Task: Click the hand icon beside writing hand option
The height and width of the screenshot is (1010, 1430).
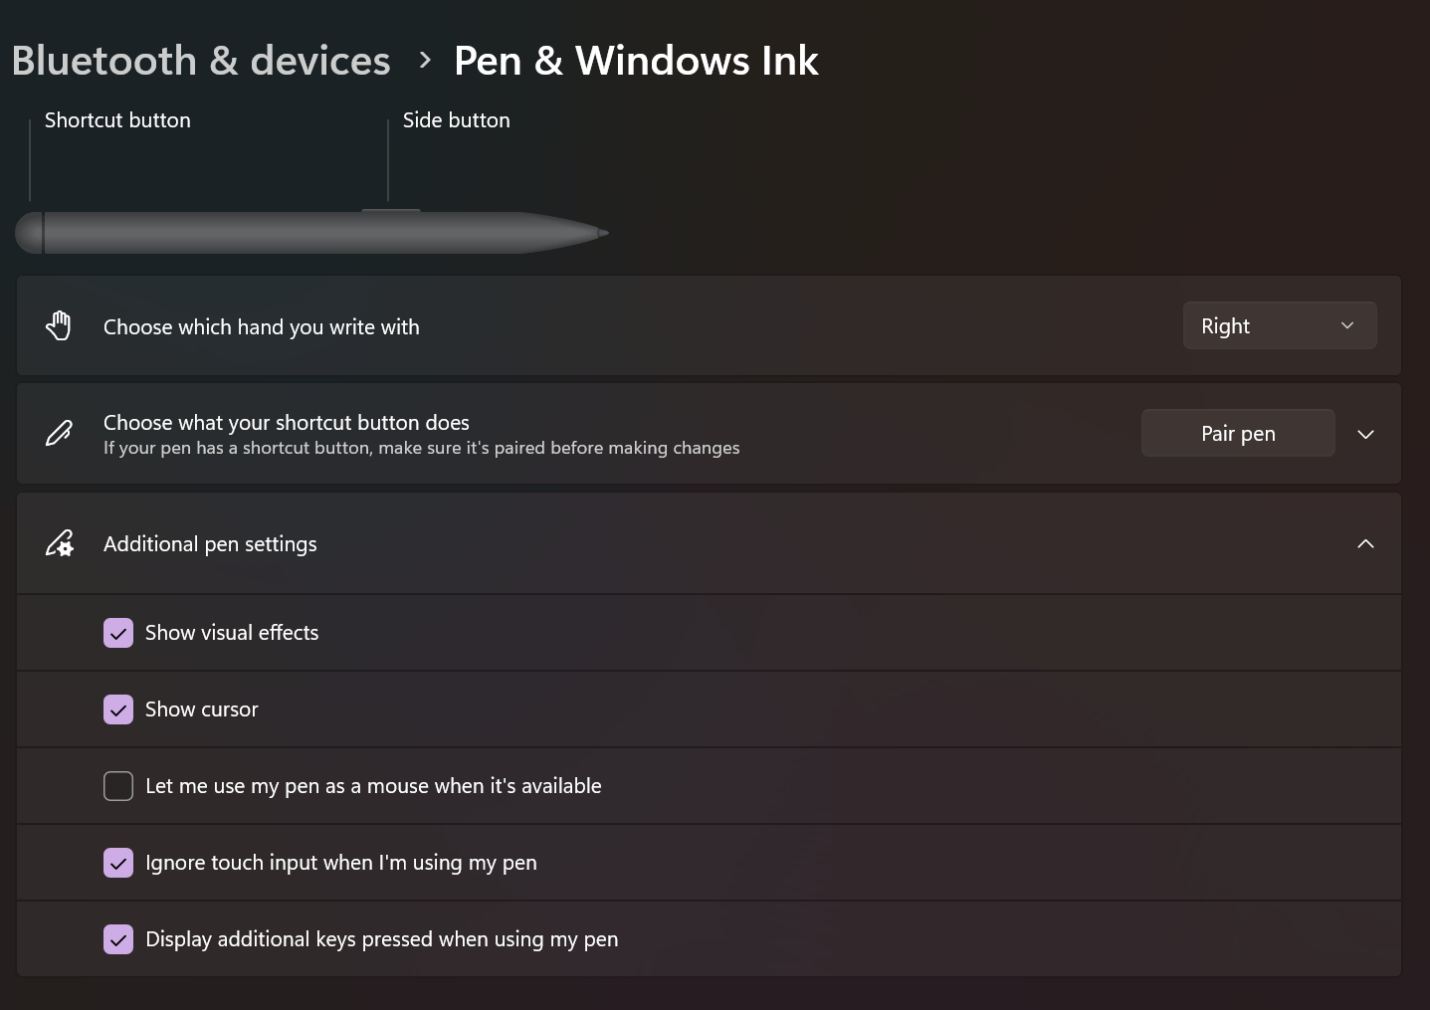Action: click(x=59, y=325)
